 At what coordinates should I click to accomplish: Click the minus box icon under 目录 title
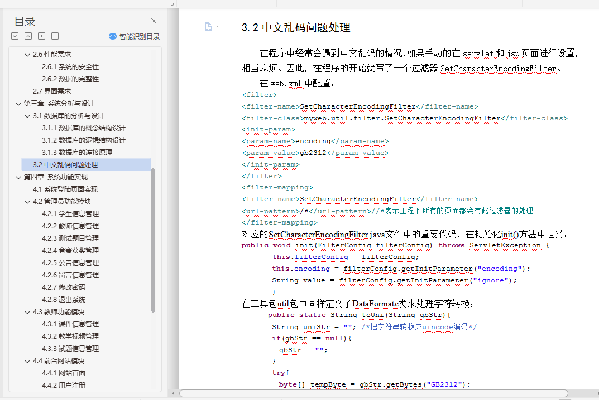(x=55, y=36)
